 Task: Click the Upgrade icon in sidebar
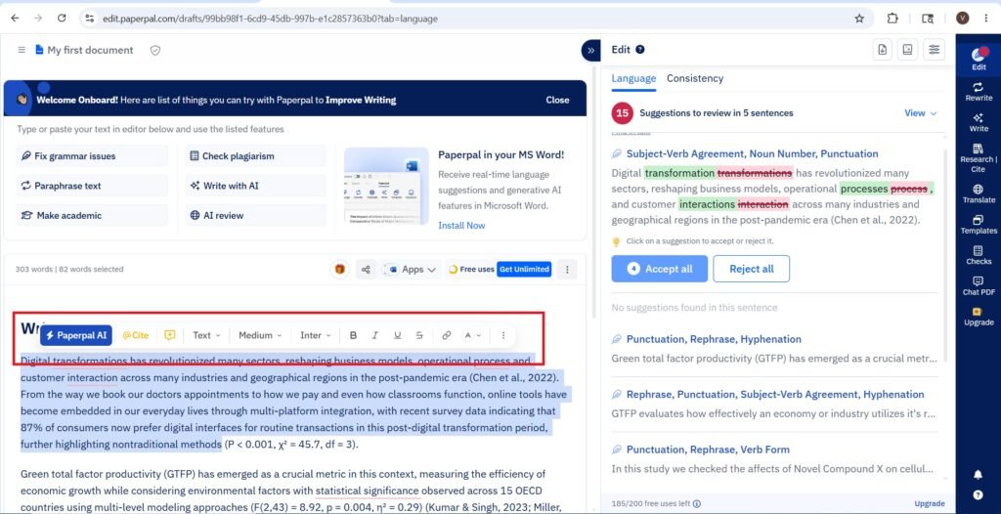pyautogui.click(x=978, y=317)
